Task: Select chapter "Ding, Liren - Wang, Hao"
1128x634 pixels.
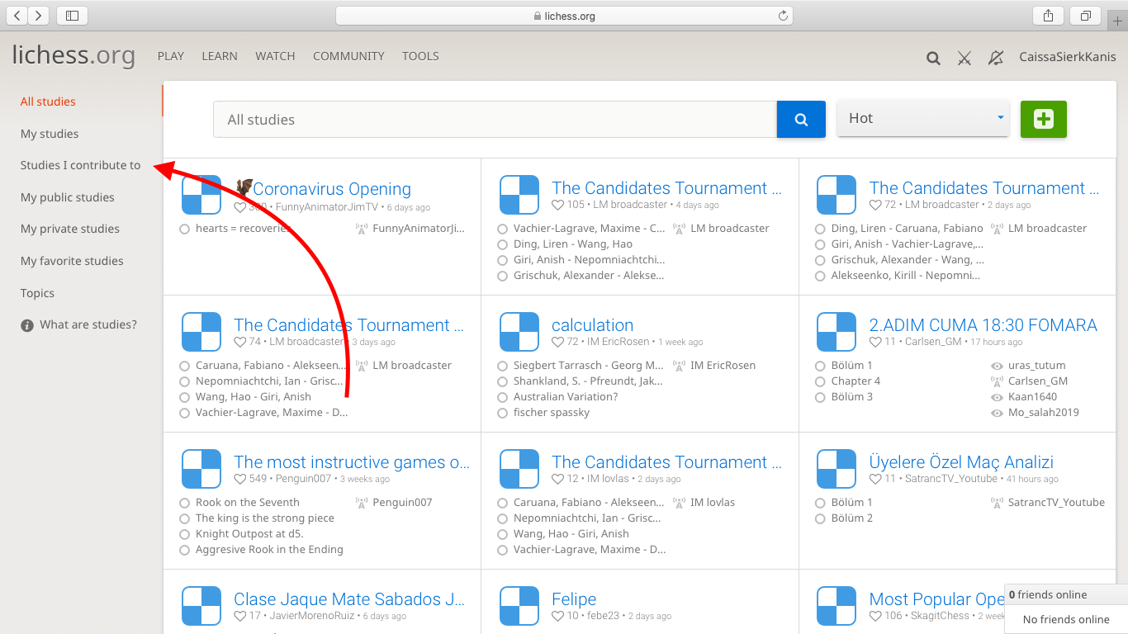Action: pyautogui.click(x=573, y=244)
